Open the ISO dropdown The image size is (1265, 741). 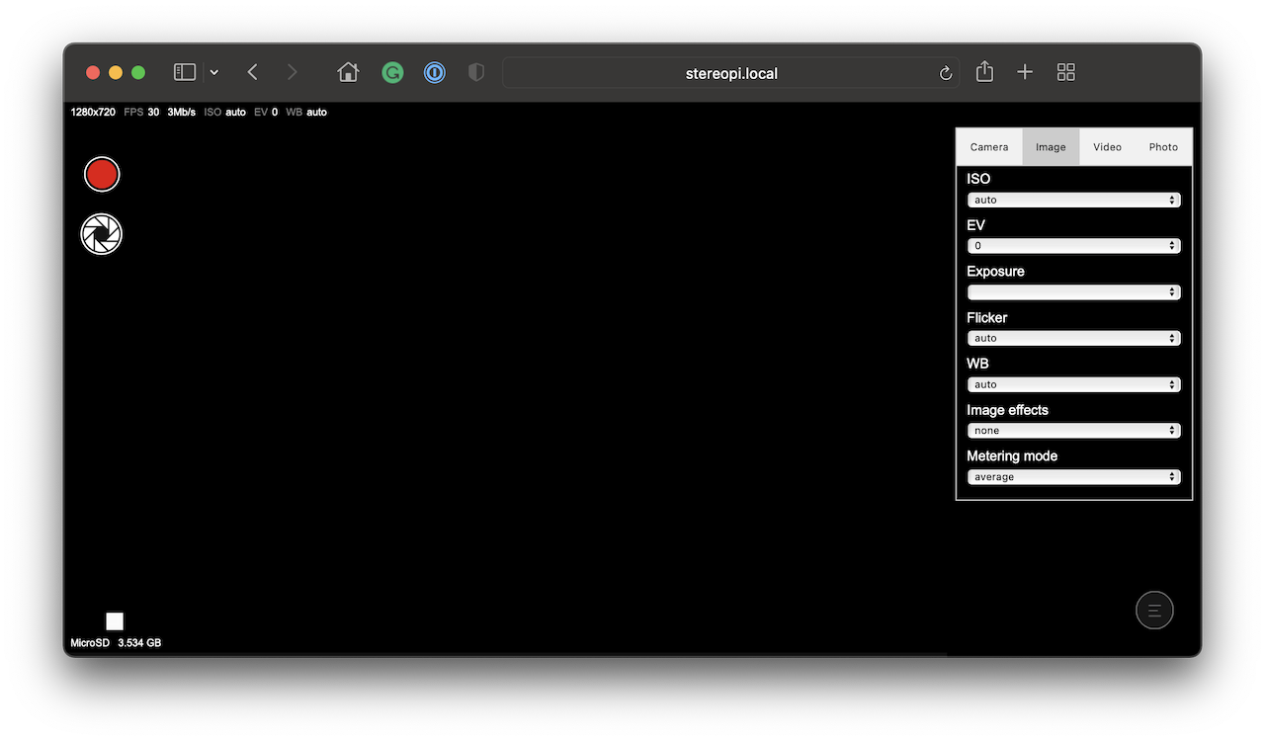point(1073,200)
